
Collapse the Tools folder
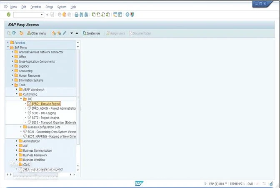coord(12,85)
